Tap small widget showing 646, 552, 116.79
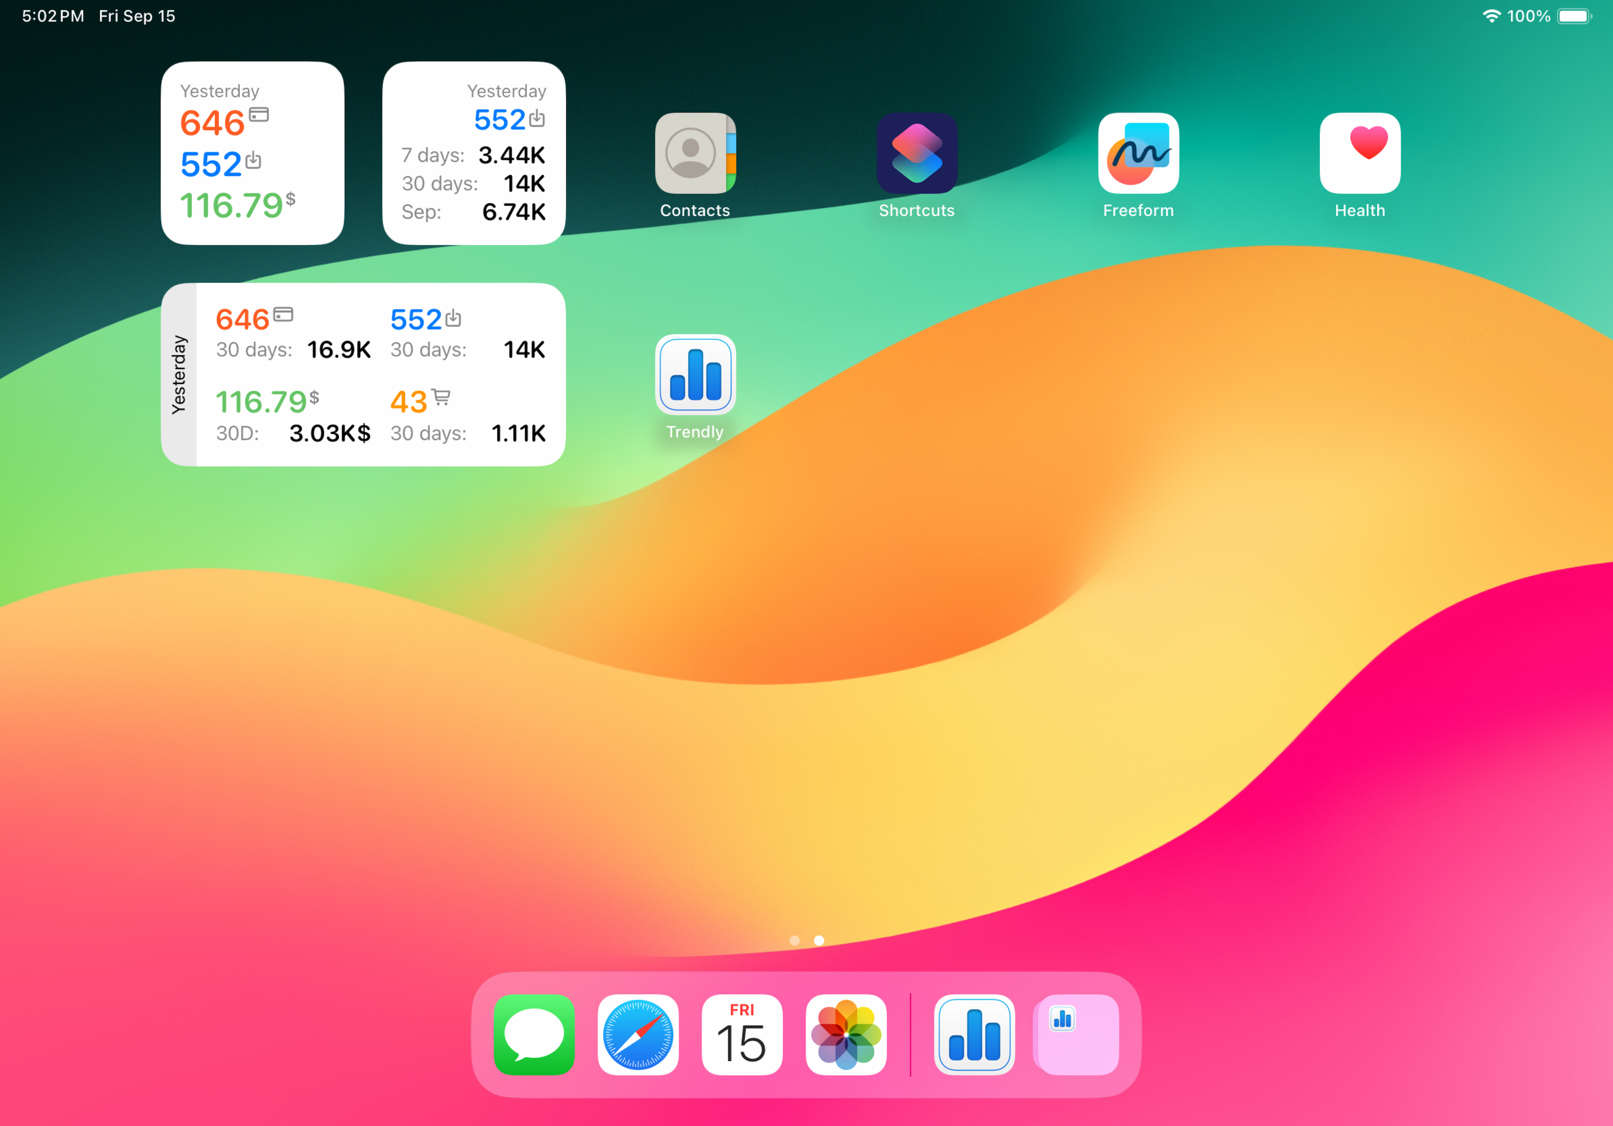 coord(252,153)
